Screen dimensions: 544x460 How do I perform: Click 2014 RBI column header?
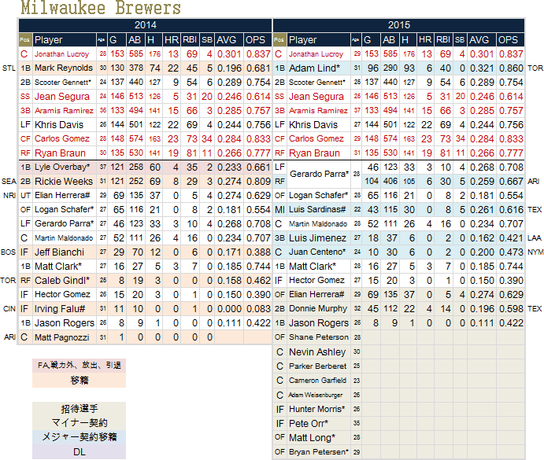pyautogui.click(x=190, y=40)
